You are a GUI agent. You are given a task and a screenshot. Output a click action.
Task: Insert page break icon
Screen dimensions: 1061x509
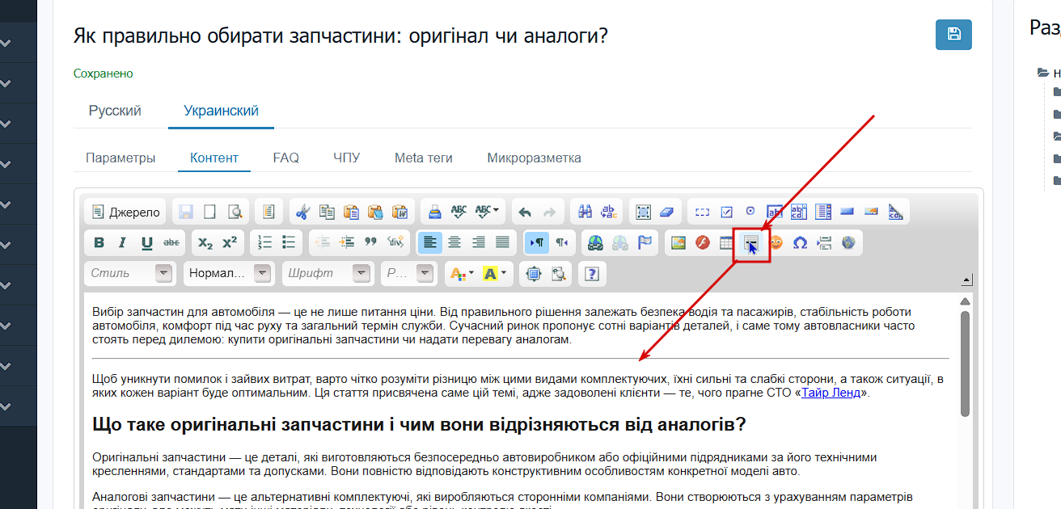coord(824,242)
